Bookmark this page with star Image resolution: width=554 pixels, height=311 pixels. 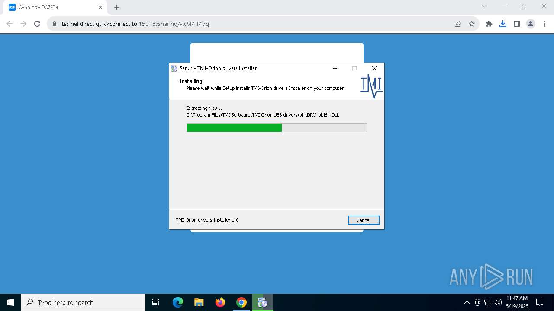[472, 24]
